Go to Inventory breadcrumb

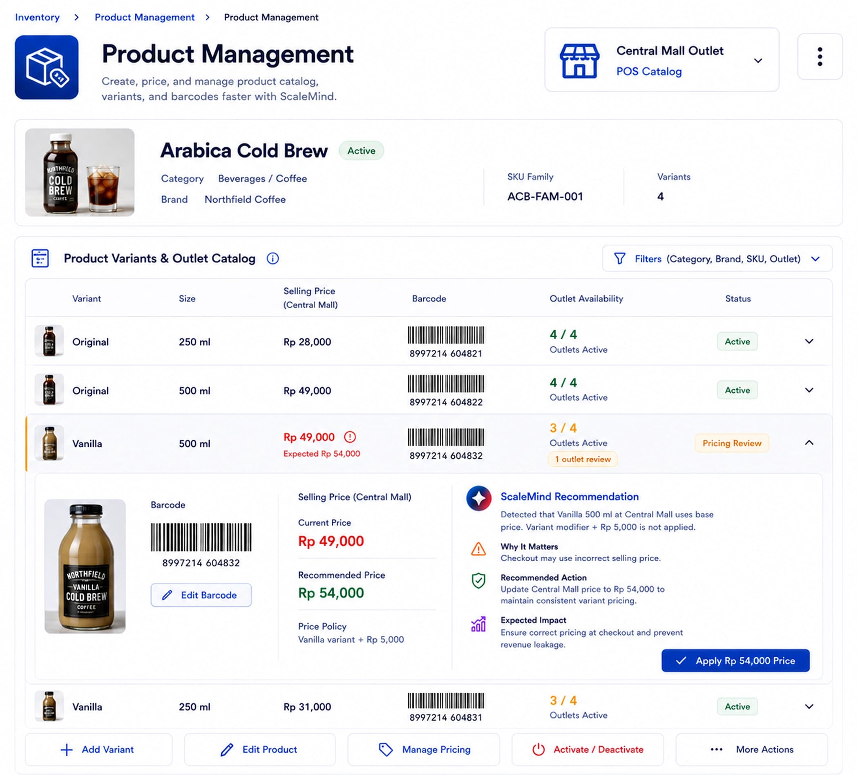38,18
